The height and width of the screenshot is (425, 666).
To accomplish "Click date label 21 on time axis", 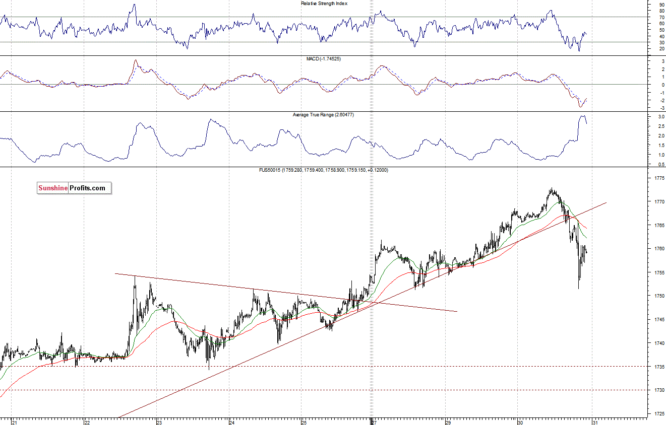I will click(x=15, y=422).
